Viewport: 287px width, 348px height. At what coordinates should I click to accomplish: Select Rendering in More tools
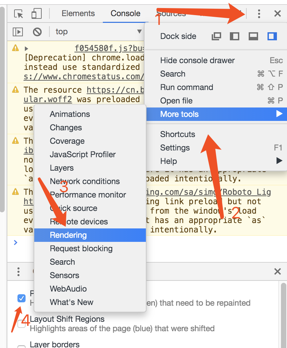[90, 235]
